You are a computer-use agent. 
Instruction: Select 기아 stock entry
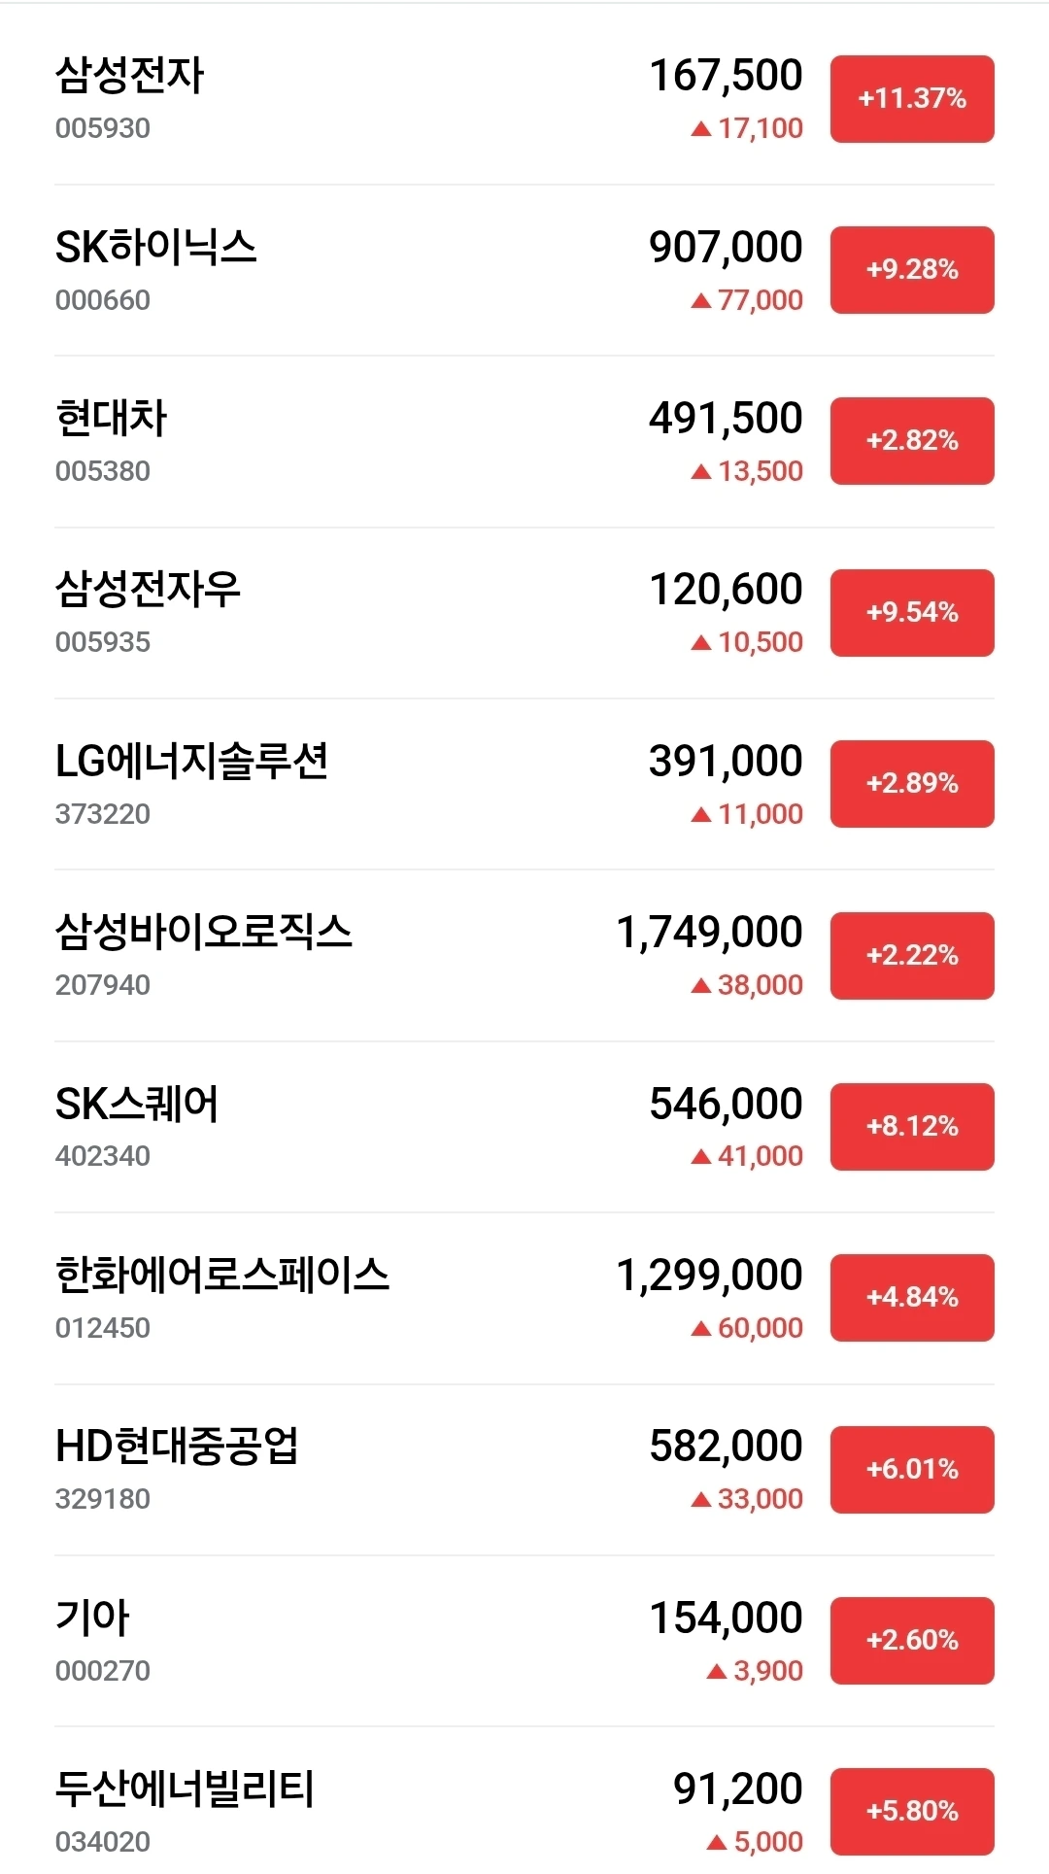click(x=92, y=1618)
